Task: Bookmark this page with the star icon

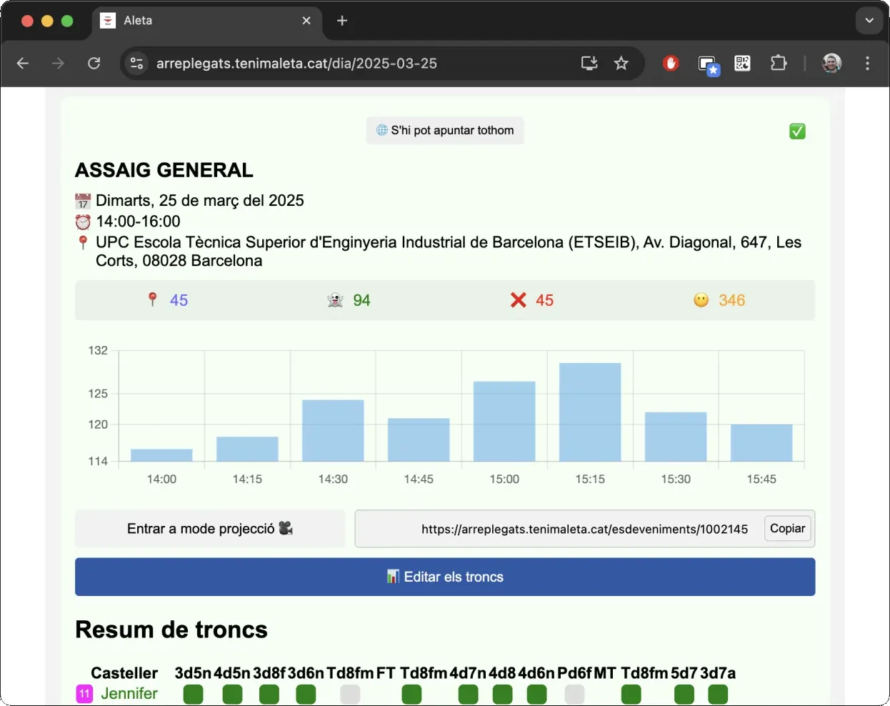Action: 621,64
